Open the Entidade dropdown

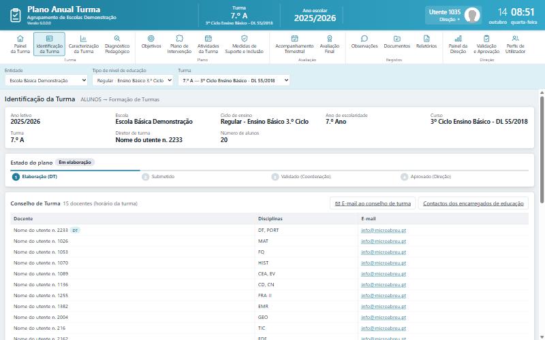tap(46, 80)
